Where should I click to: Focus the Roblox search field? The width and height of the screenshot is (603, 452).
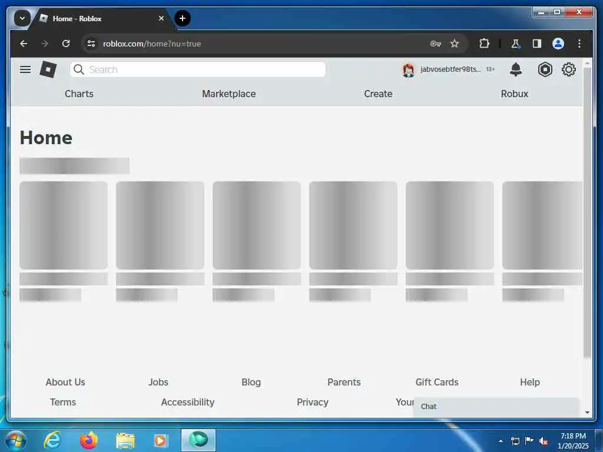(198, 69)
